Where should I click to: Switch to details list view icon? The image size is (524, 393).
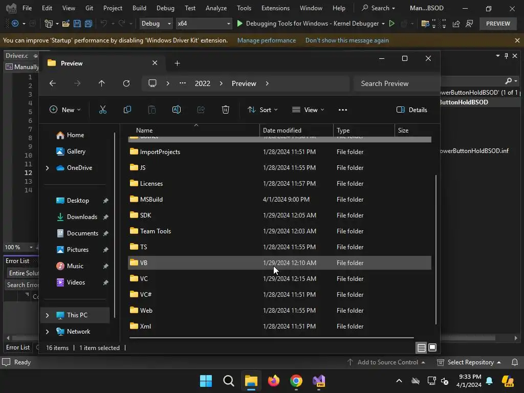[422, 348]
